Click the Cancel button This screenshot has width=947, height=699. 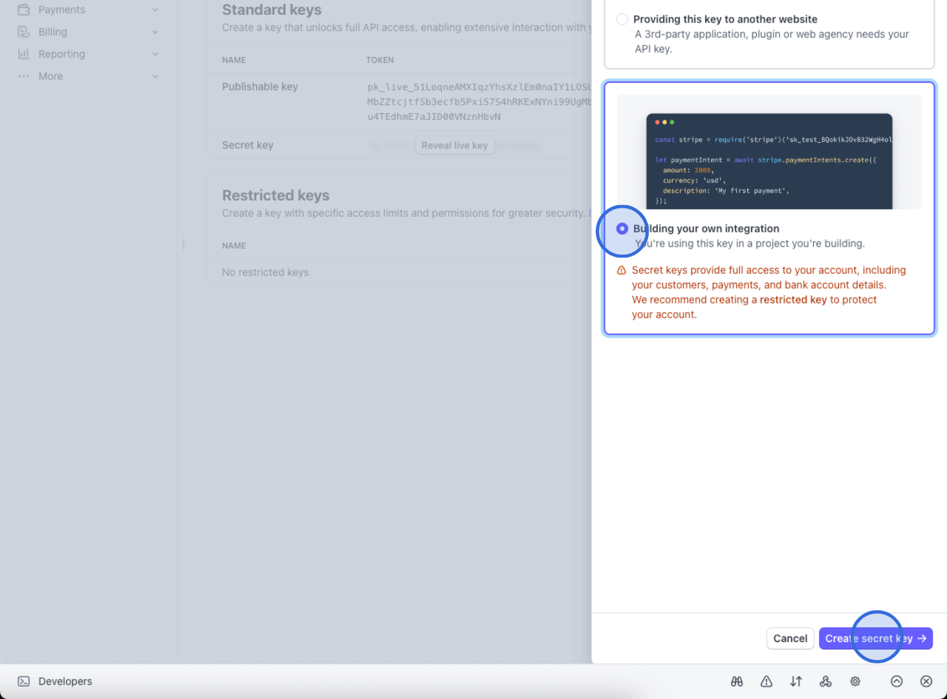(790, 638)
